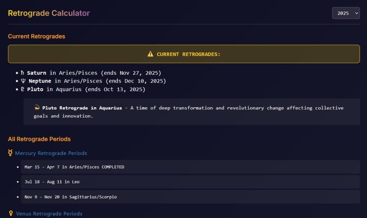Click the Pluto planet symbol
This screenshot has height=218, width=367.
pos(22,89)
